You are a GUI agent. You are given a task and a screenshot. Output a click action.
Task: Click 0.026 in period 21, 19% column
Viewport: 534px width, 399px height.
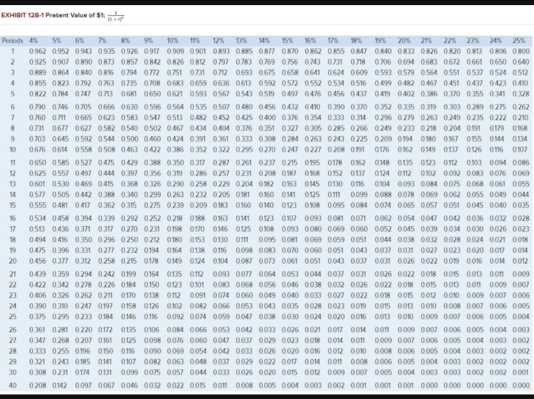pos(383,274)
